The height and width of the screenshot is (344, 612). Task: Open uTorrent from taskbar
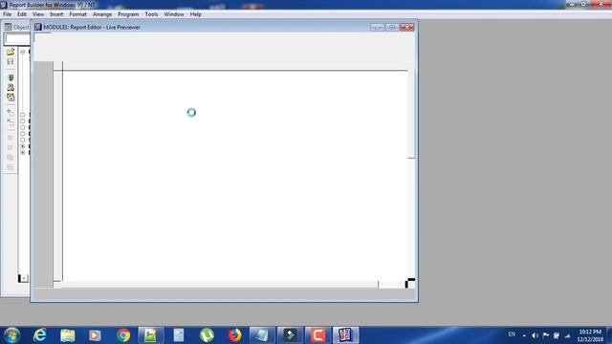click(207, 335)
